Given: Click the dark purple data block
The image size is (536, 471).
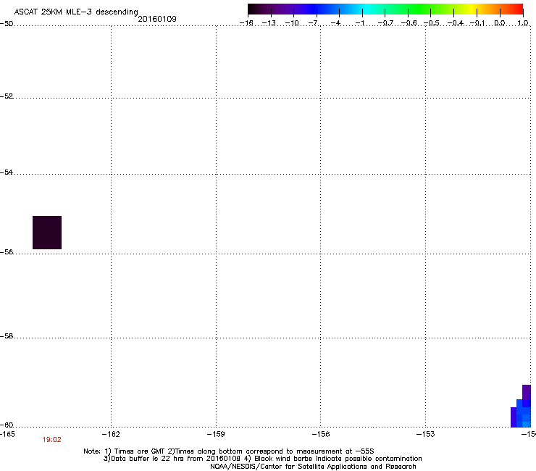Looking at the screenshot, I should [x=47, y=233].
